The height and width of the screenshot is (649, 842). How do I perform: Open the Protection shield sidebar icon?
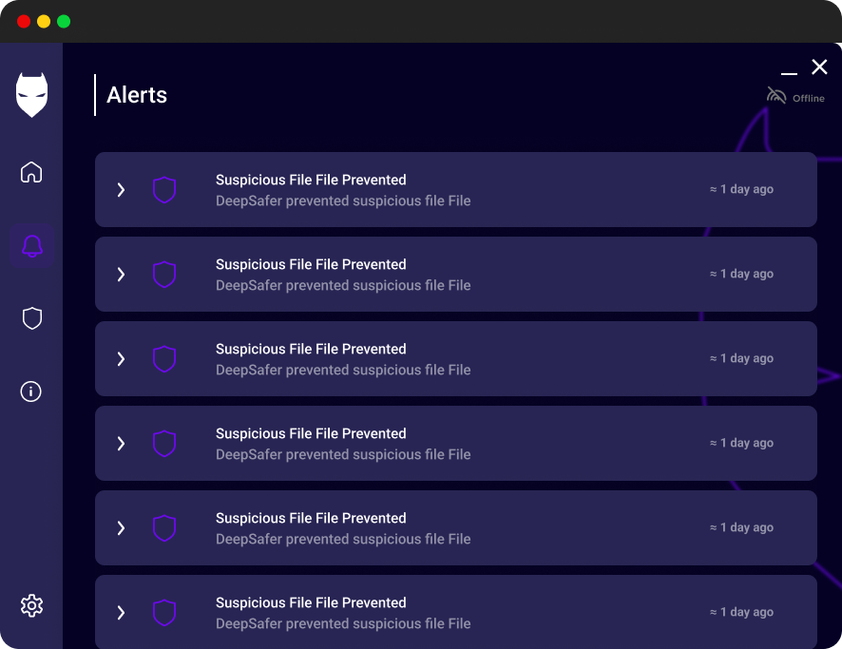click(x=31, y=318)
